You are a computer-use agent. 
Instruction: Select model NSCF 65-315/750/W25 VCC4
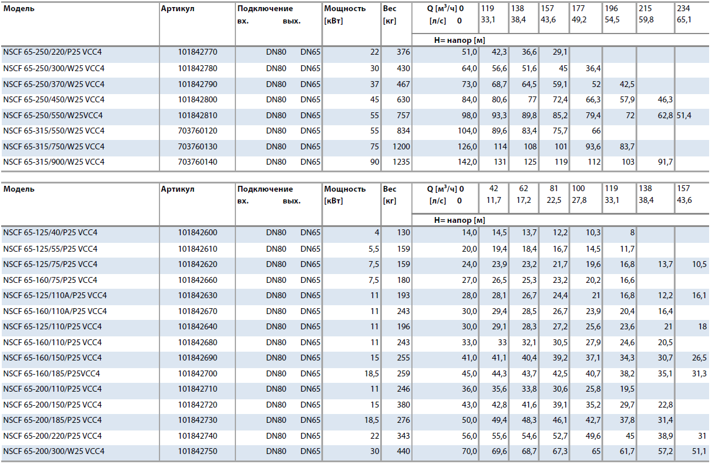[x=54, y=146]
